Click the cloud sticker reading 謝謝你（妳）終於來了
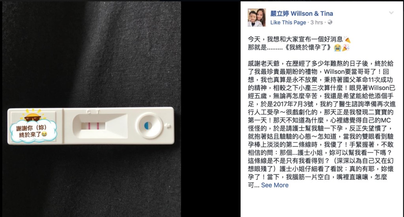 [x=33, y=131]
